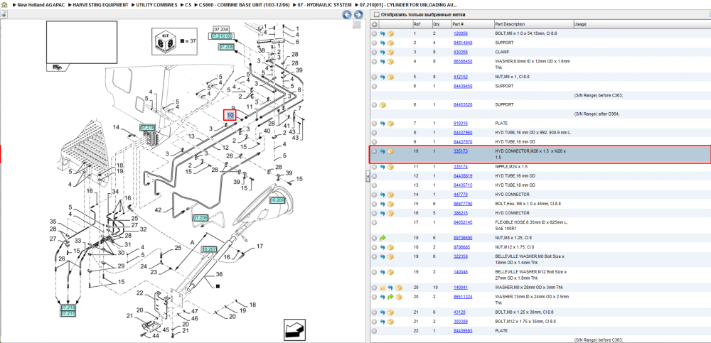711x343 pixels.
Task: Click package icon for CLAMP 430356
Action: click(x=390, y=52)
